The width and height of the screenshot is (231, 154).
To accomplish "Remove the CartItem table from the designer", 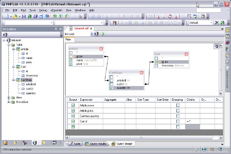I will pyautogui.click(x=141, y=73).
